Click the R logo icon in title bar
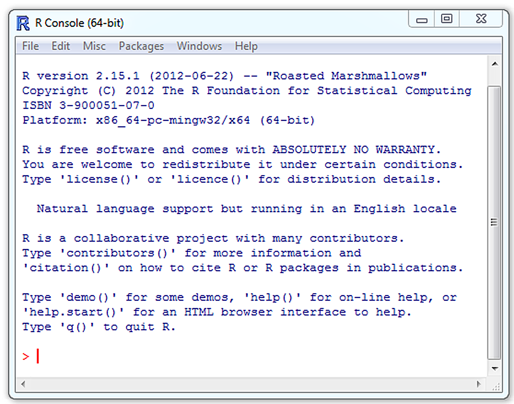514x404 pixels. [23, 23]
